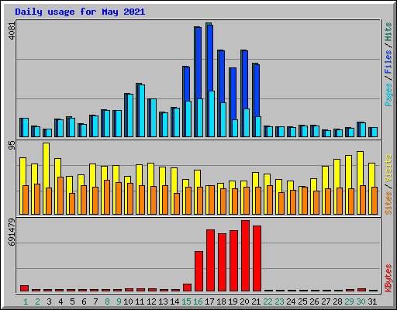Click the red KBytes bar for day 16
The width and height of the screenshot is (397, 310).
tap(198, 271)
